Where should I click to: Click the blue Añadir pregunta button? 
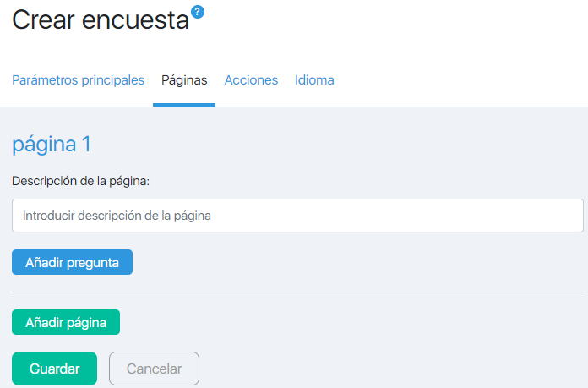pyautogui.click(x=72, y=262)
